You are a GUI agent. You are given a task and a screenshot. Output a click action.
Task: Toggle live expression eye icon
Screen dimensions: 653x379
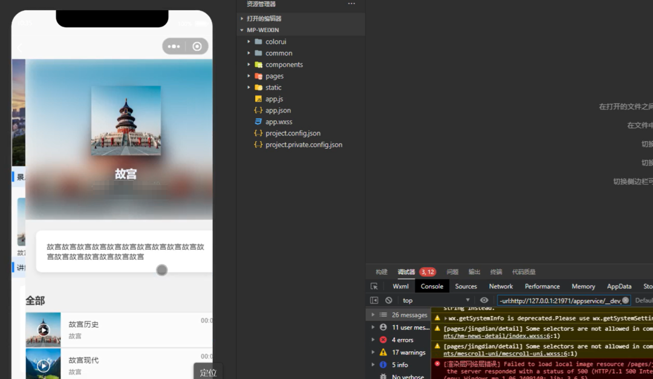(x=484, y=300)
